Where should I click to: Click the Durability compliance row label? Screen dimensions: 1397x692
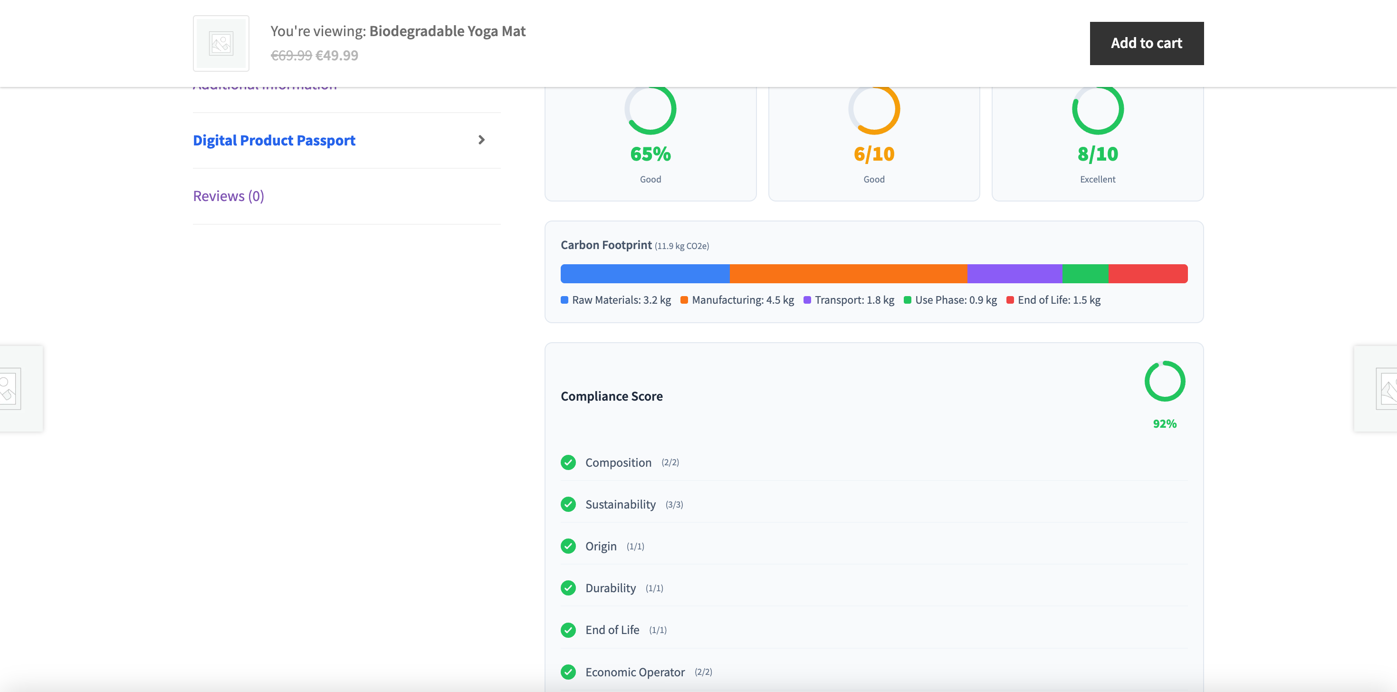[x=610, y=588]
